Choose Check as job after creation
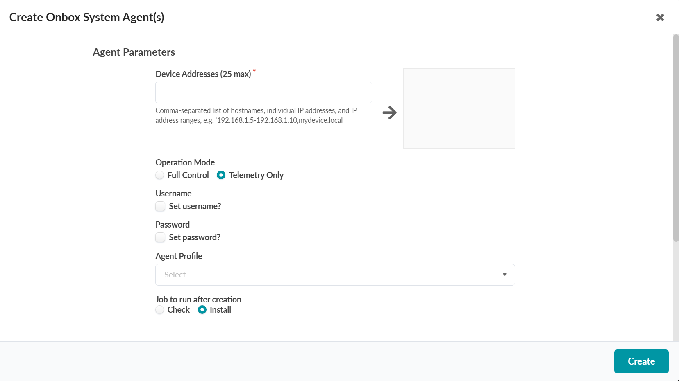The width and height of the screenshot is (679, 381). [160, 310]
